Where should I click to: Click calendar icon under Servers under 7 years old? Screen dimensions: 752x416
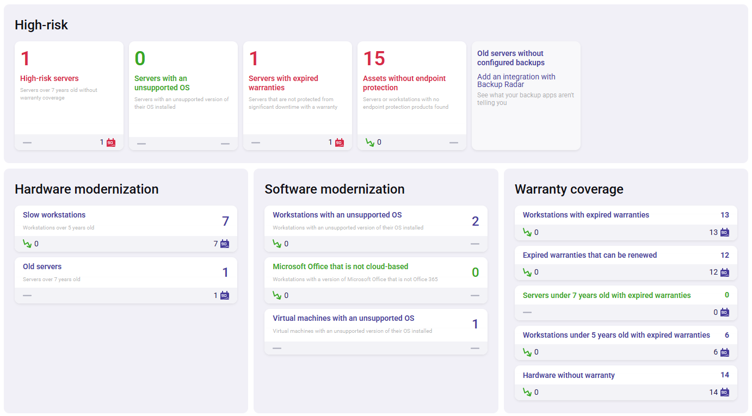pos(725,312)
